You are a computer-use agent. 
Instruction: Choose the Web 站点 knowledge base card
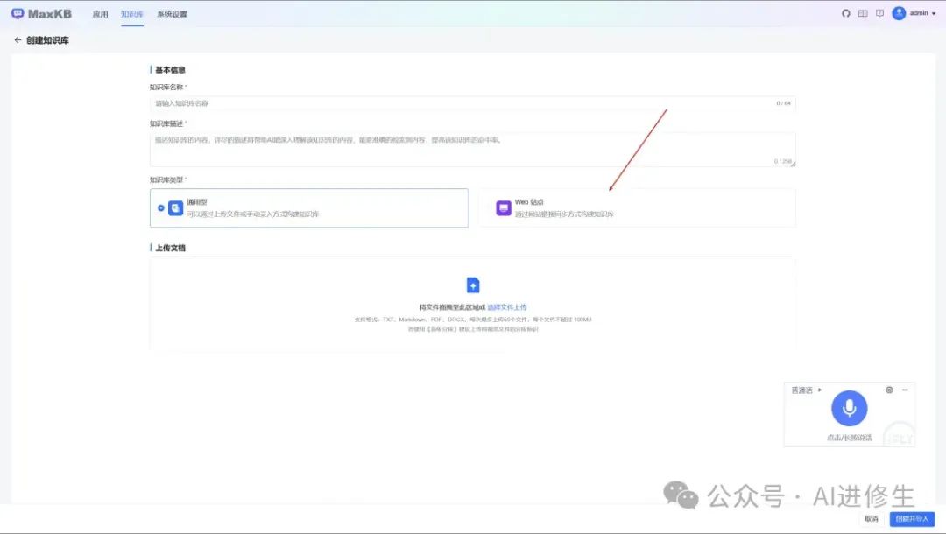tap(637, 208)
